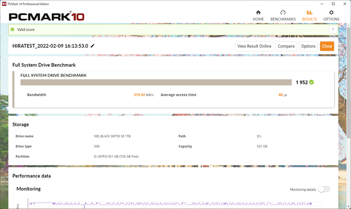The height and width of the screenshot is (209, 351).
Task: Select the result name HIRATEST_2022-02-09 16:13:53.0
Action: 50,46
